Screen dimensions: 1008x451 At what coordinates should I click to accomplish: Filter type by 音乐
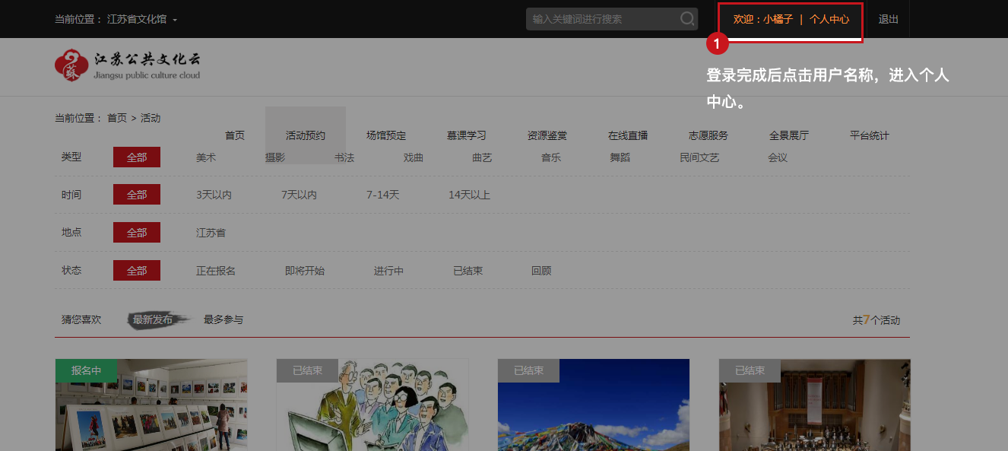[x=551, y=157]
